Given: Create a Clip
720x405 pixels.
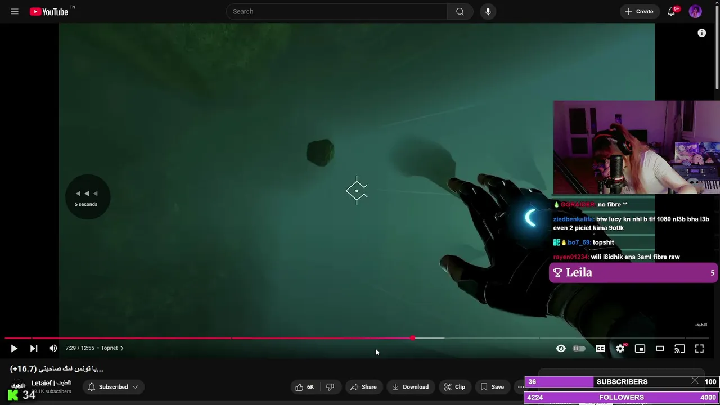Looking at the screenshot, I should [454, 387].
